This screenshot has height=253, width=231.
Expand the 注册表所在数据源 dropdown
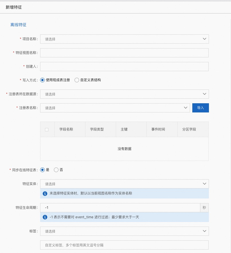pyautogui.click(x=124, y=94)
